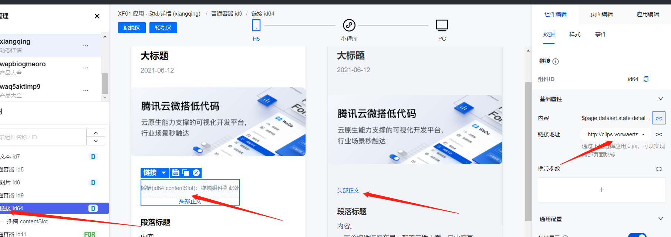Toggle the switch under 通用配置
The width and height of the screenshot is (671, 237).
click(637, 235)
